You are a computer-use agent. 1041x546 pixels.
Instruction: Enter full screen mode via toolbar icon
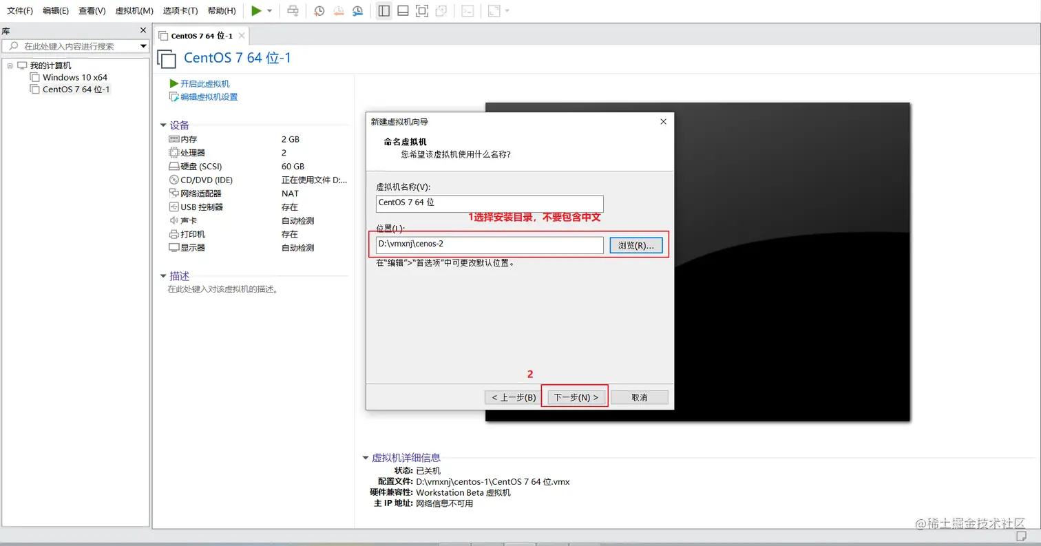tap(421, 10)
